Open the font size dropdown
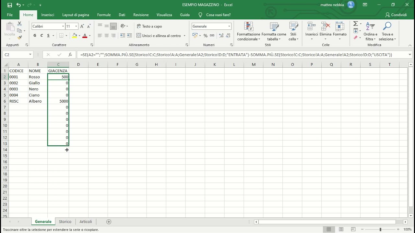The image size is (415, 233). [x=76, y=26]
